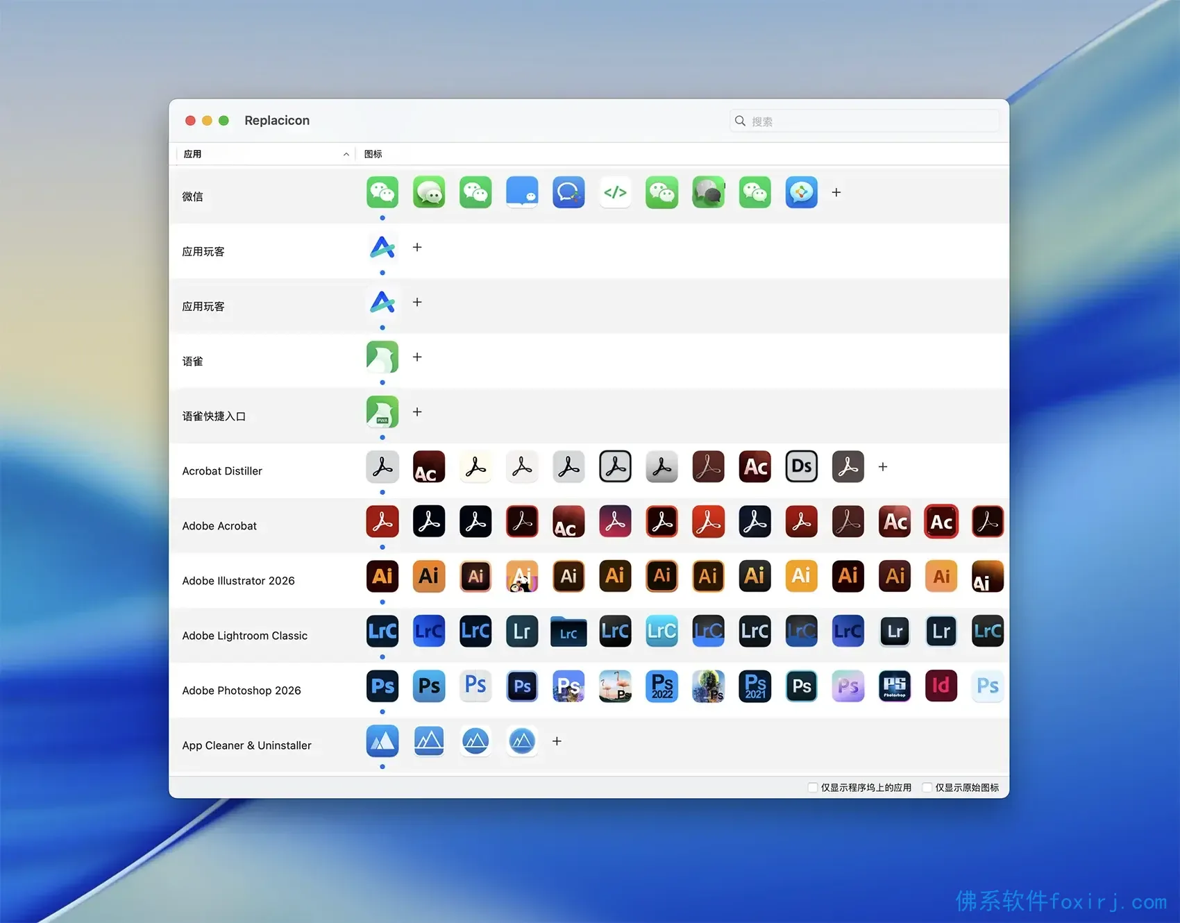Click the 图标 column header

click(x=373, y=154)
